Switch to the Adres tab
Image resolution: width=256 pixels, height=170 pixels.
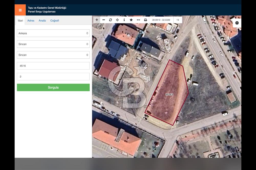pyautogui.click(x=31, y=20)
